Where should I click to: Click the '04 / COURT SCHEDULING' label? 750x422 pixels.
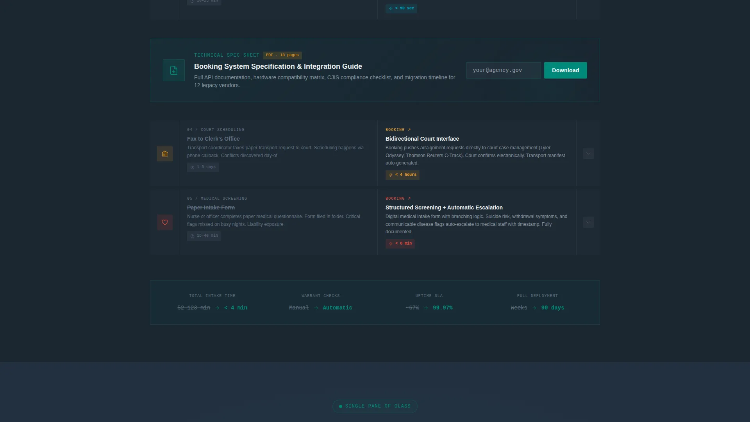point(216,130)
